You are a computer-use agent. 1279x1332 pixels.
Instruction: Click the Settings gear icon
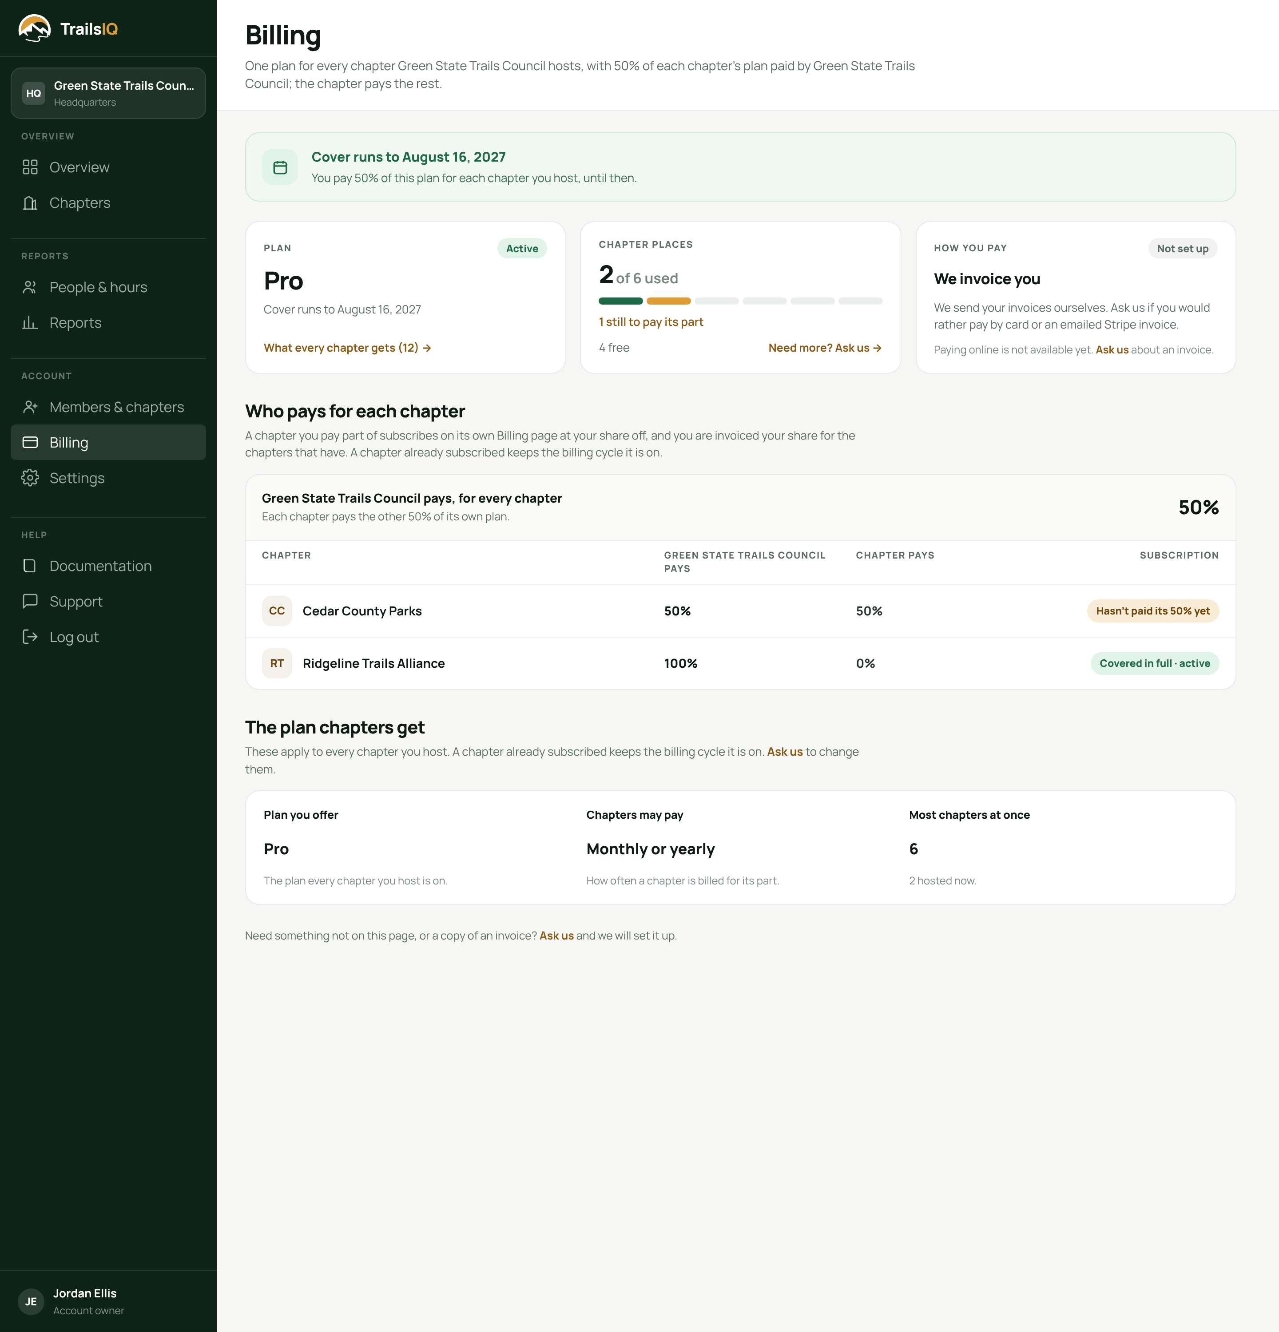pos(30,478)
